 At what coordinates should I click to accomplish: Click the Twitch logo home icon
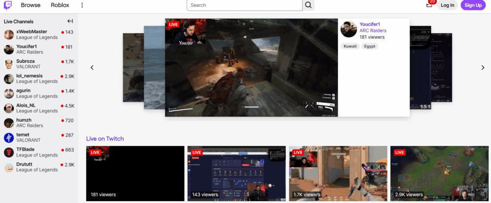pos(9,5)
